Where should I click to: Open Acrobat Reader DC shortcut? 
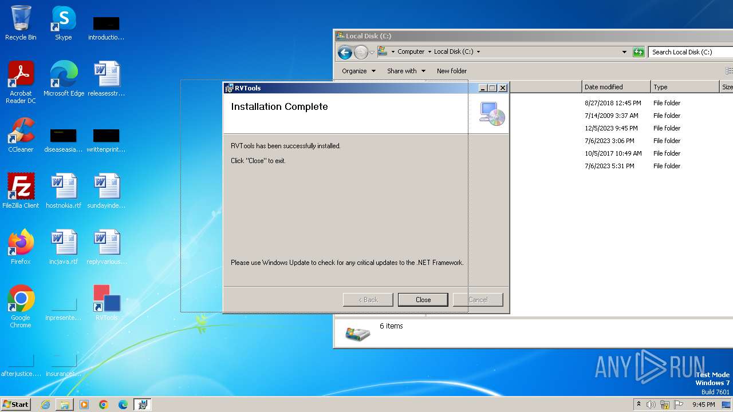tap(21, 82)
